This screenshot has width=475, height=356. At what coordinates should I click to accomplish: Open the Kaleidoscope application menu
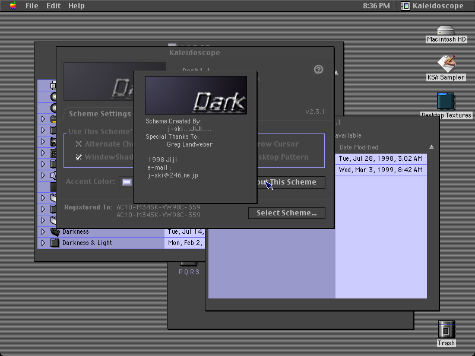click(432, 6)
